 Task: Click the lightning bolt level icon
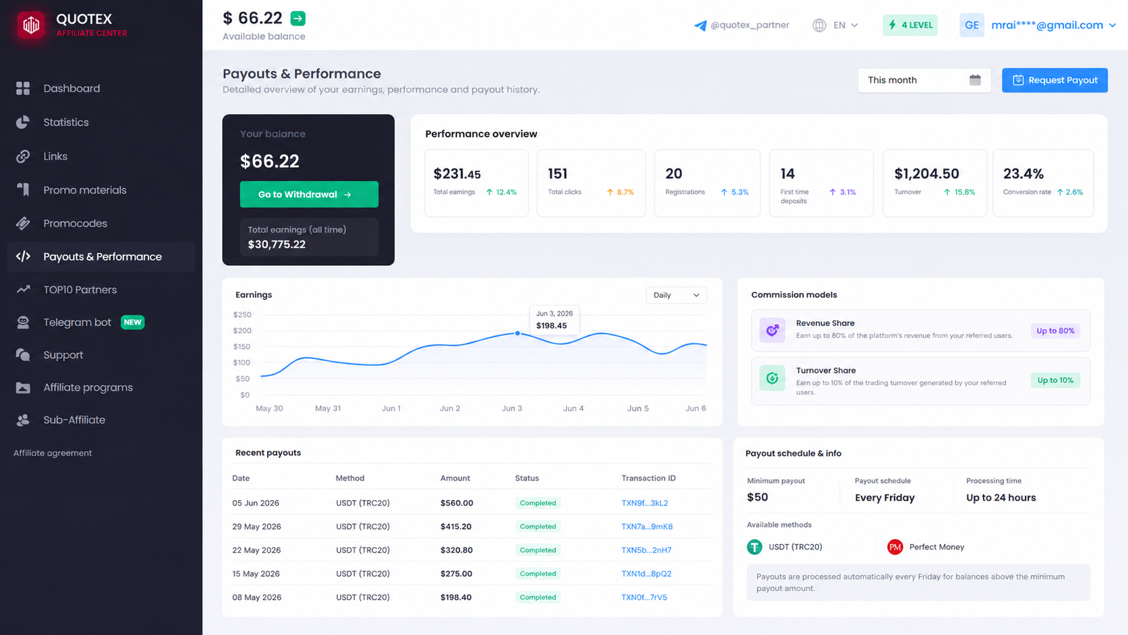click(893, 25)
